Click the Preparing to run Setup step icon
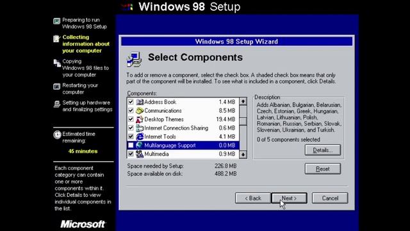410x231 pixels. [x=57, y=21]
